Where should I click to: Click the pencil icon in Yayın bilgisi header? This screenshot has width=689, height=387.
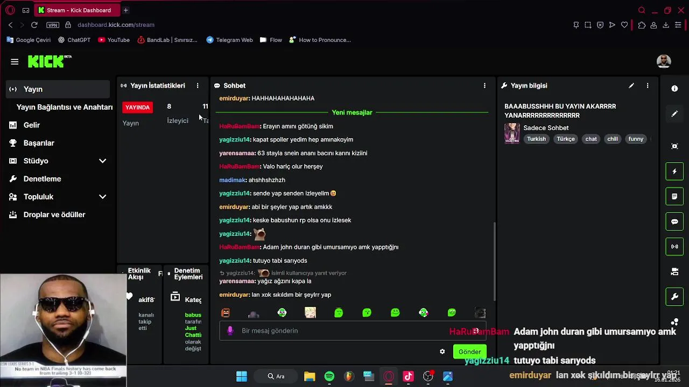(631, 85)
